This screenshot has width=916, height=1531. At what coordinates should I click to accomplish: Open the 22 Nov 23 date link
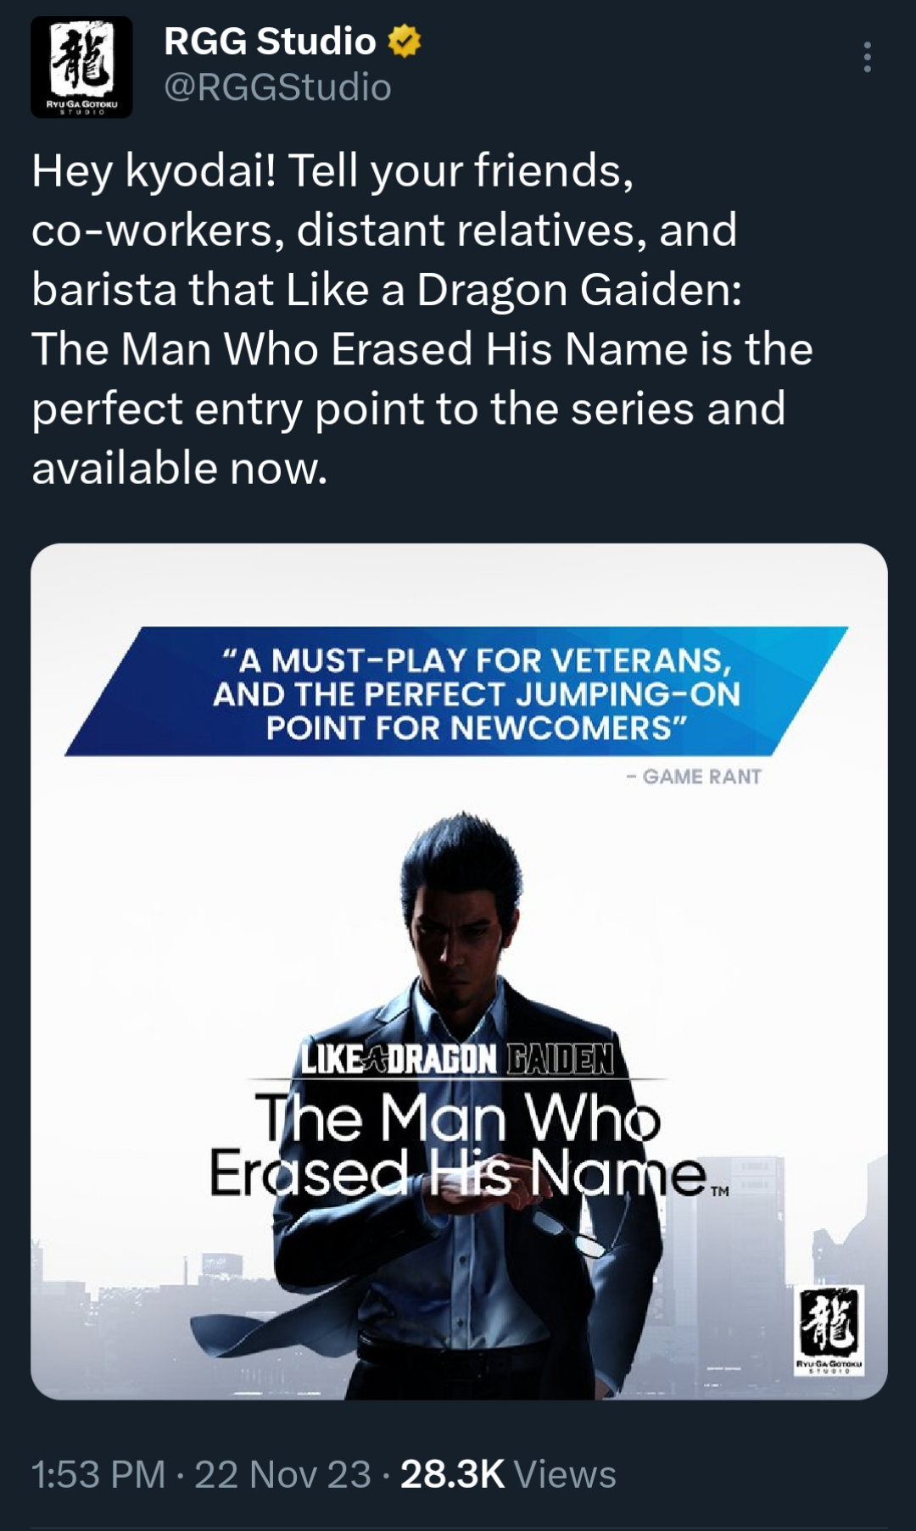(x=283, y=1474)
